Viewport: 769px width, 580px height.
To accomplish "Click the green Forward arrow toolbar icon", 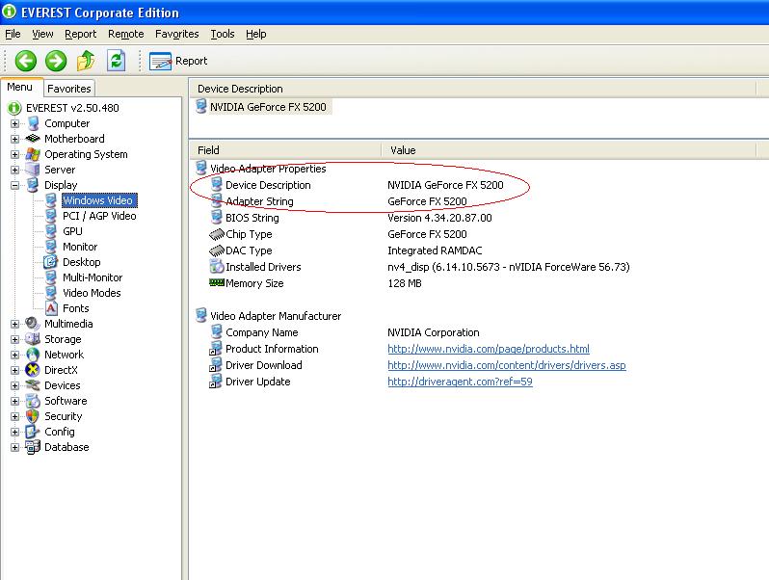I will click(56, 61).
